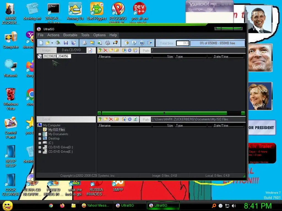The image size is (282, 211).
Task: Expand the CD/DVD Drive(E:) node
Action: pyautogui.click(x=40, y=152)
